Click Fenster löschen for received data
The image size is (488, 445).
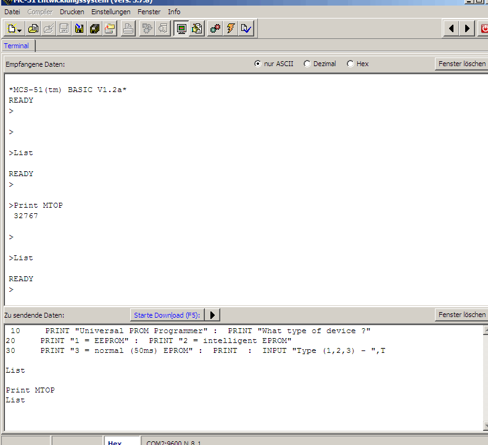pos(462,64)
